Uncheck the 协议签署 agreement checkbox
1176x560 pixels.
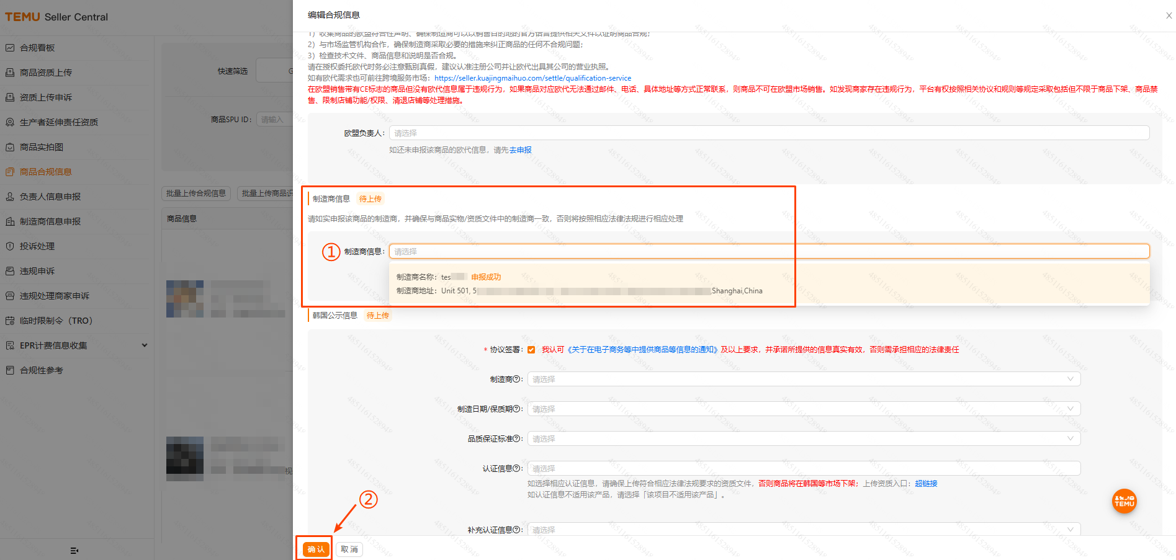click(x=531, y=350)
